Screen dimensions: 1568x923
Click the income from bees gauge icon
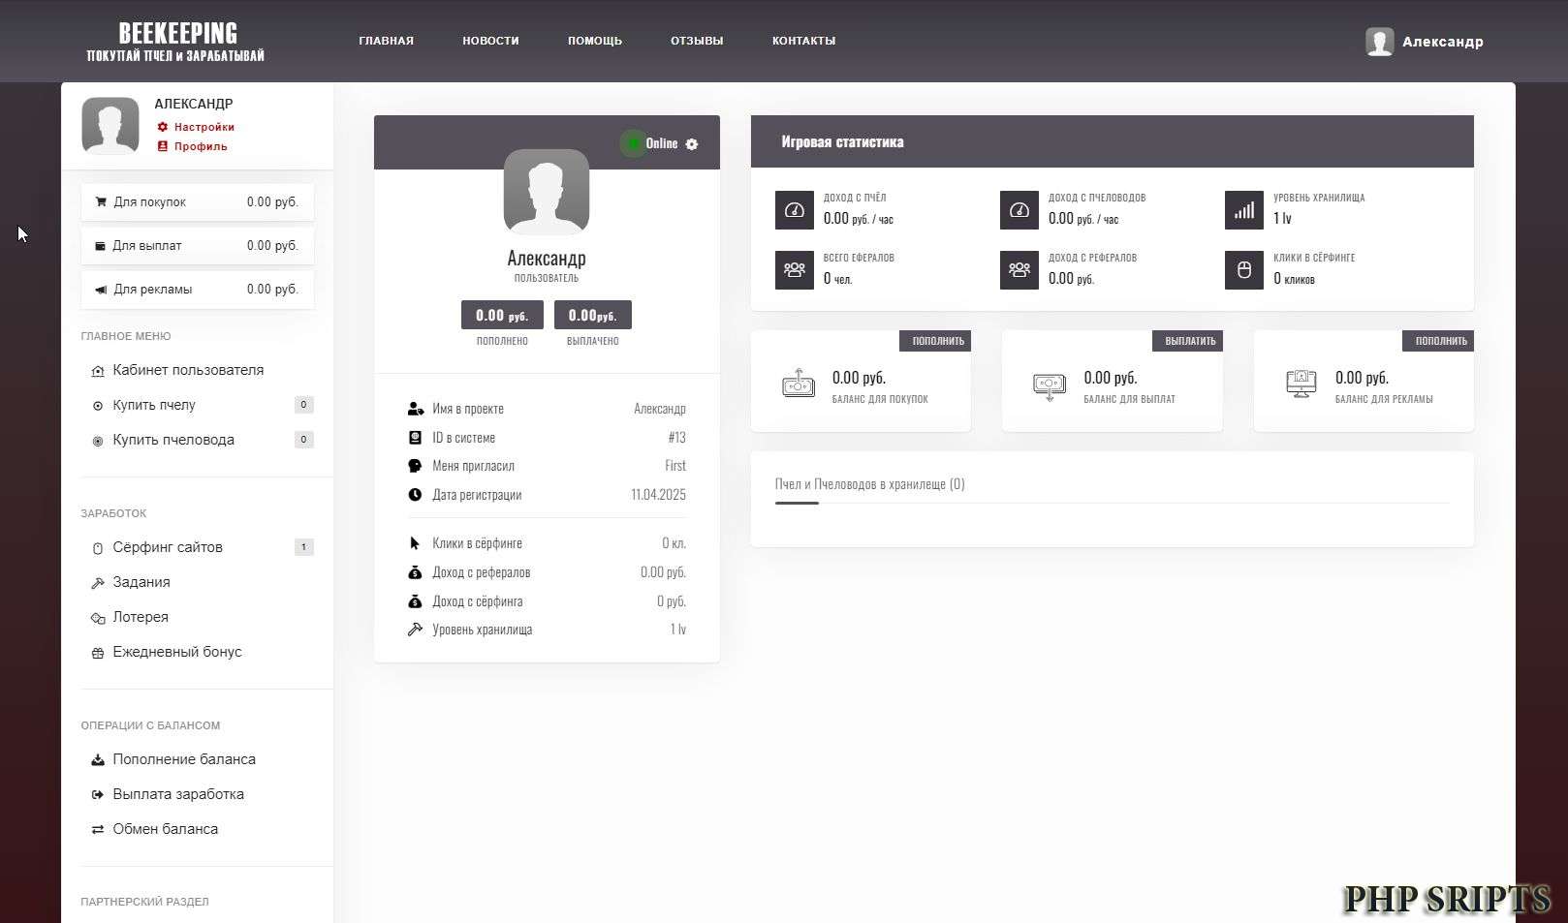pos(794,210)
